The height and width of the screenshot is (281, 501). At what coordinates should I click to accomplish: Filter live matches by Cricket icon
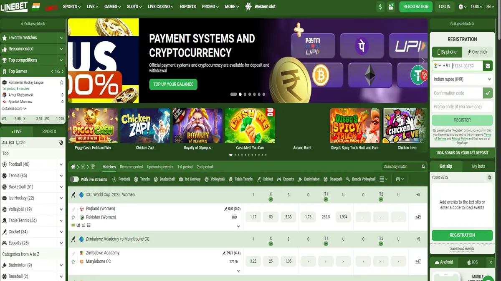click(265, 179)
